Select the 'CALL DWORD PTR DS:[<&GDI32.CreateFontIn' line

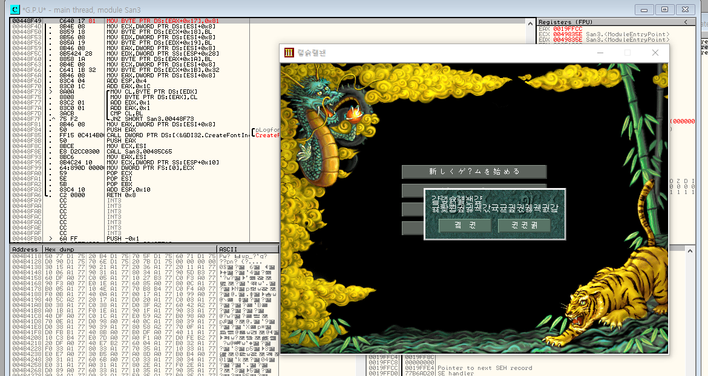(178, 135)
